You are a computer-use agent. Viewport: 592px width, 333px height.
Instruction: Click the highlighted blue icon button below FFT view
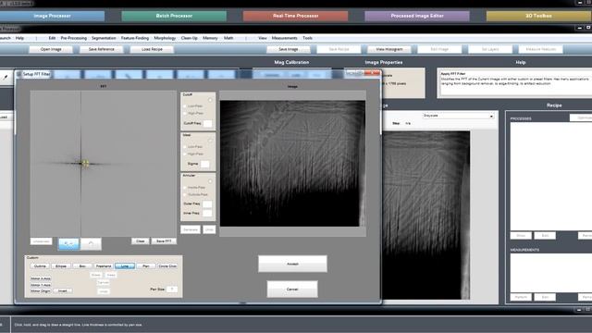pyautogui.click(x=68, y=244)
